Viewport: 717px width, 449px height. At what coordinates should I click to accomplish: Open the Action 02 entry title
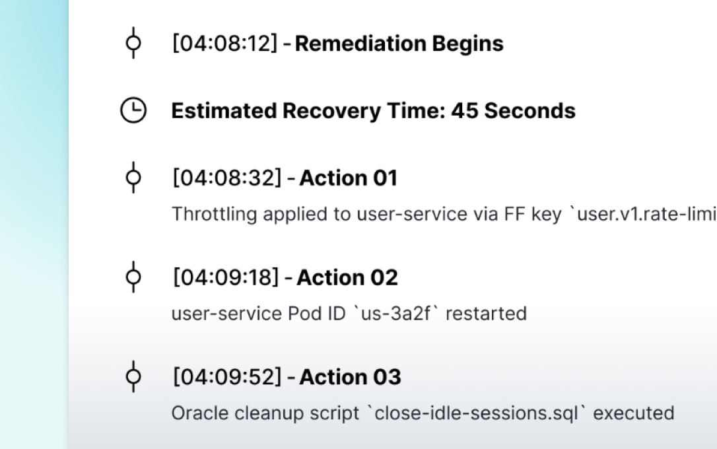click(348, 279)
